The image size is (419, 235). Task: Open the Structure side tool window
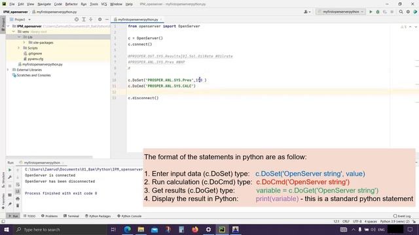[3, 180]
